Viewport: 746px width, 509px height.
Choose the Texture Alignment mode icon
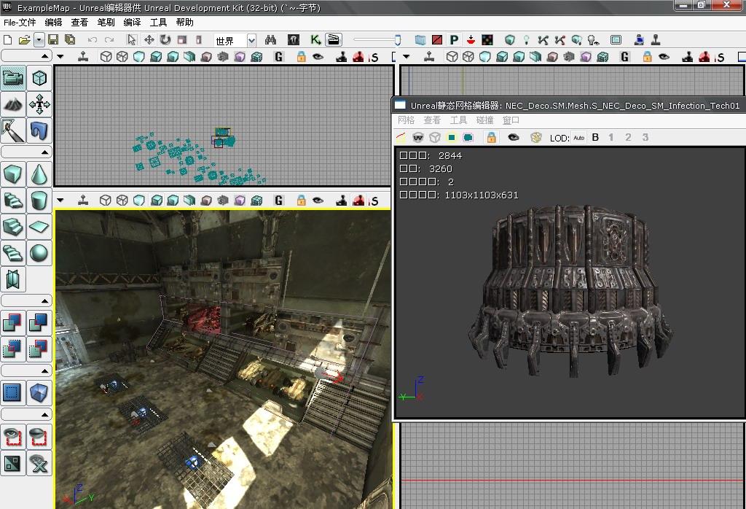pos(39,104)
